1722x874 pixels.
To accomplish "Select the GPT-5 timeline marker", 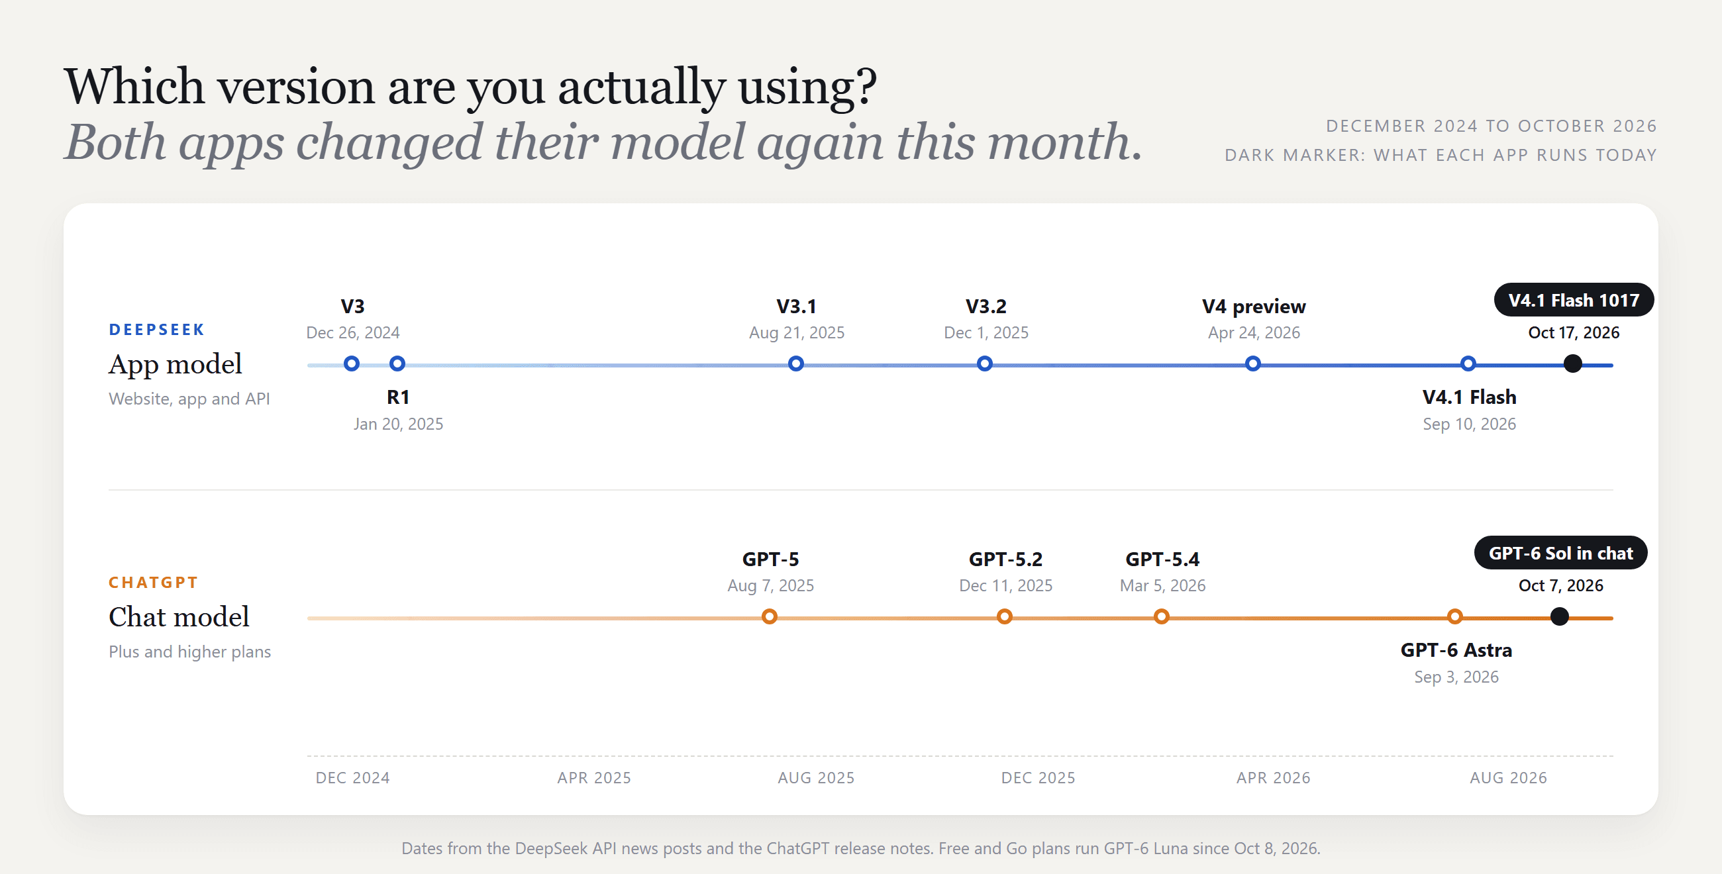I will pos(770,616).
